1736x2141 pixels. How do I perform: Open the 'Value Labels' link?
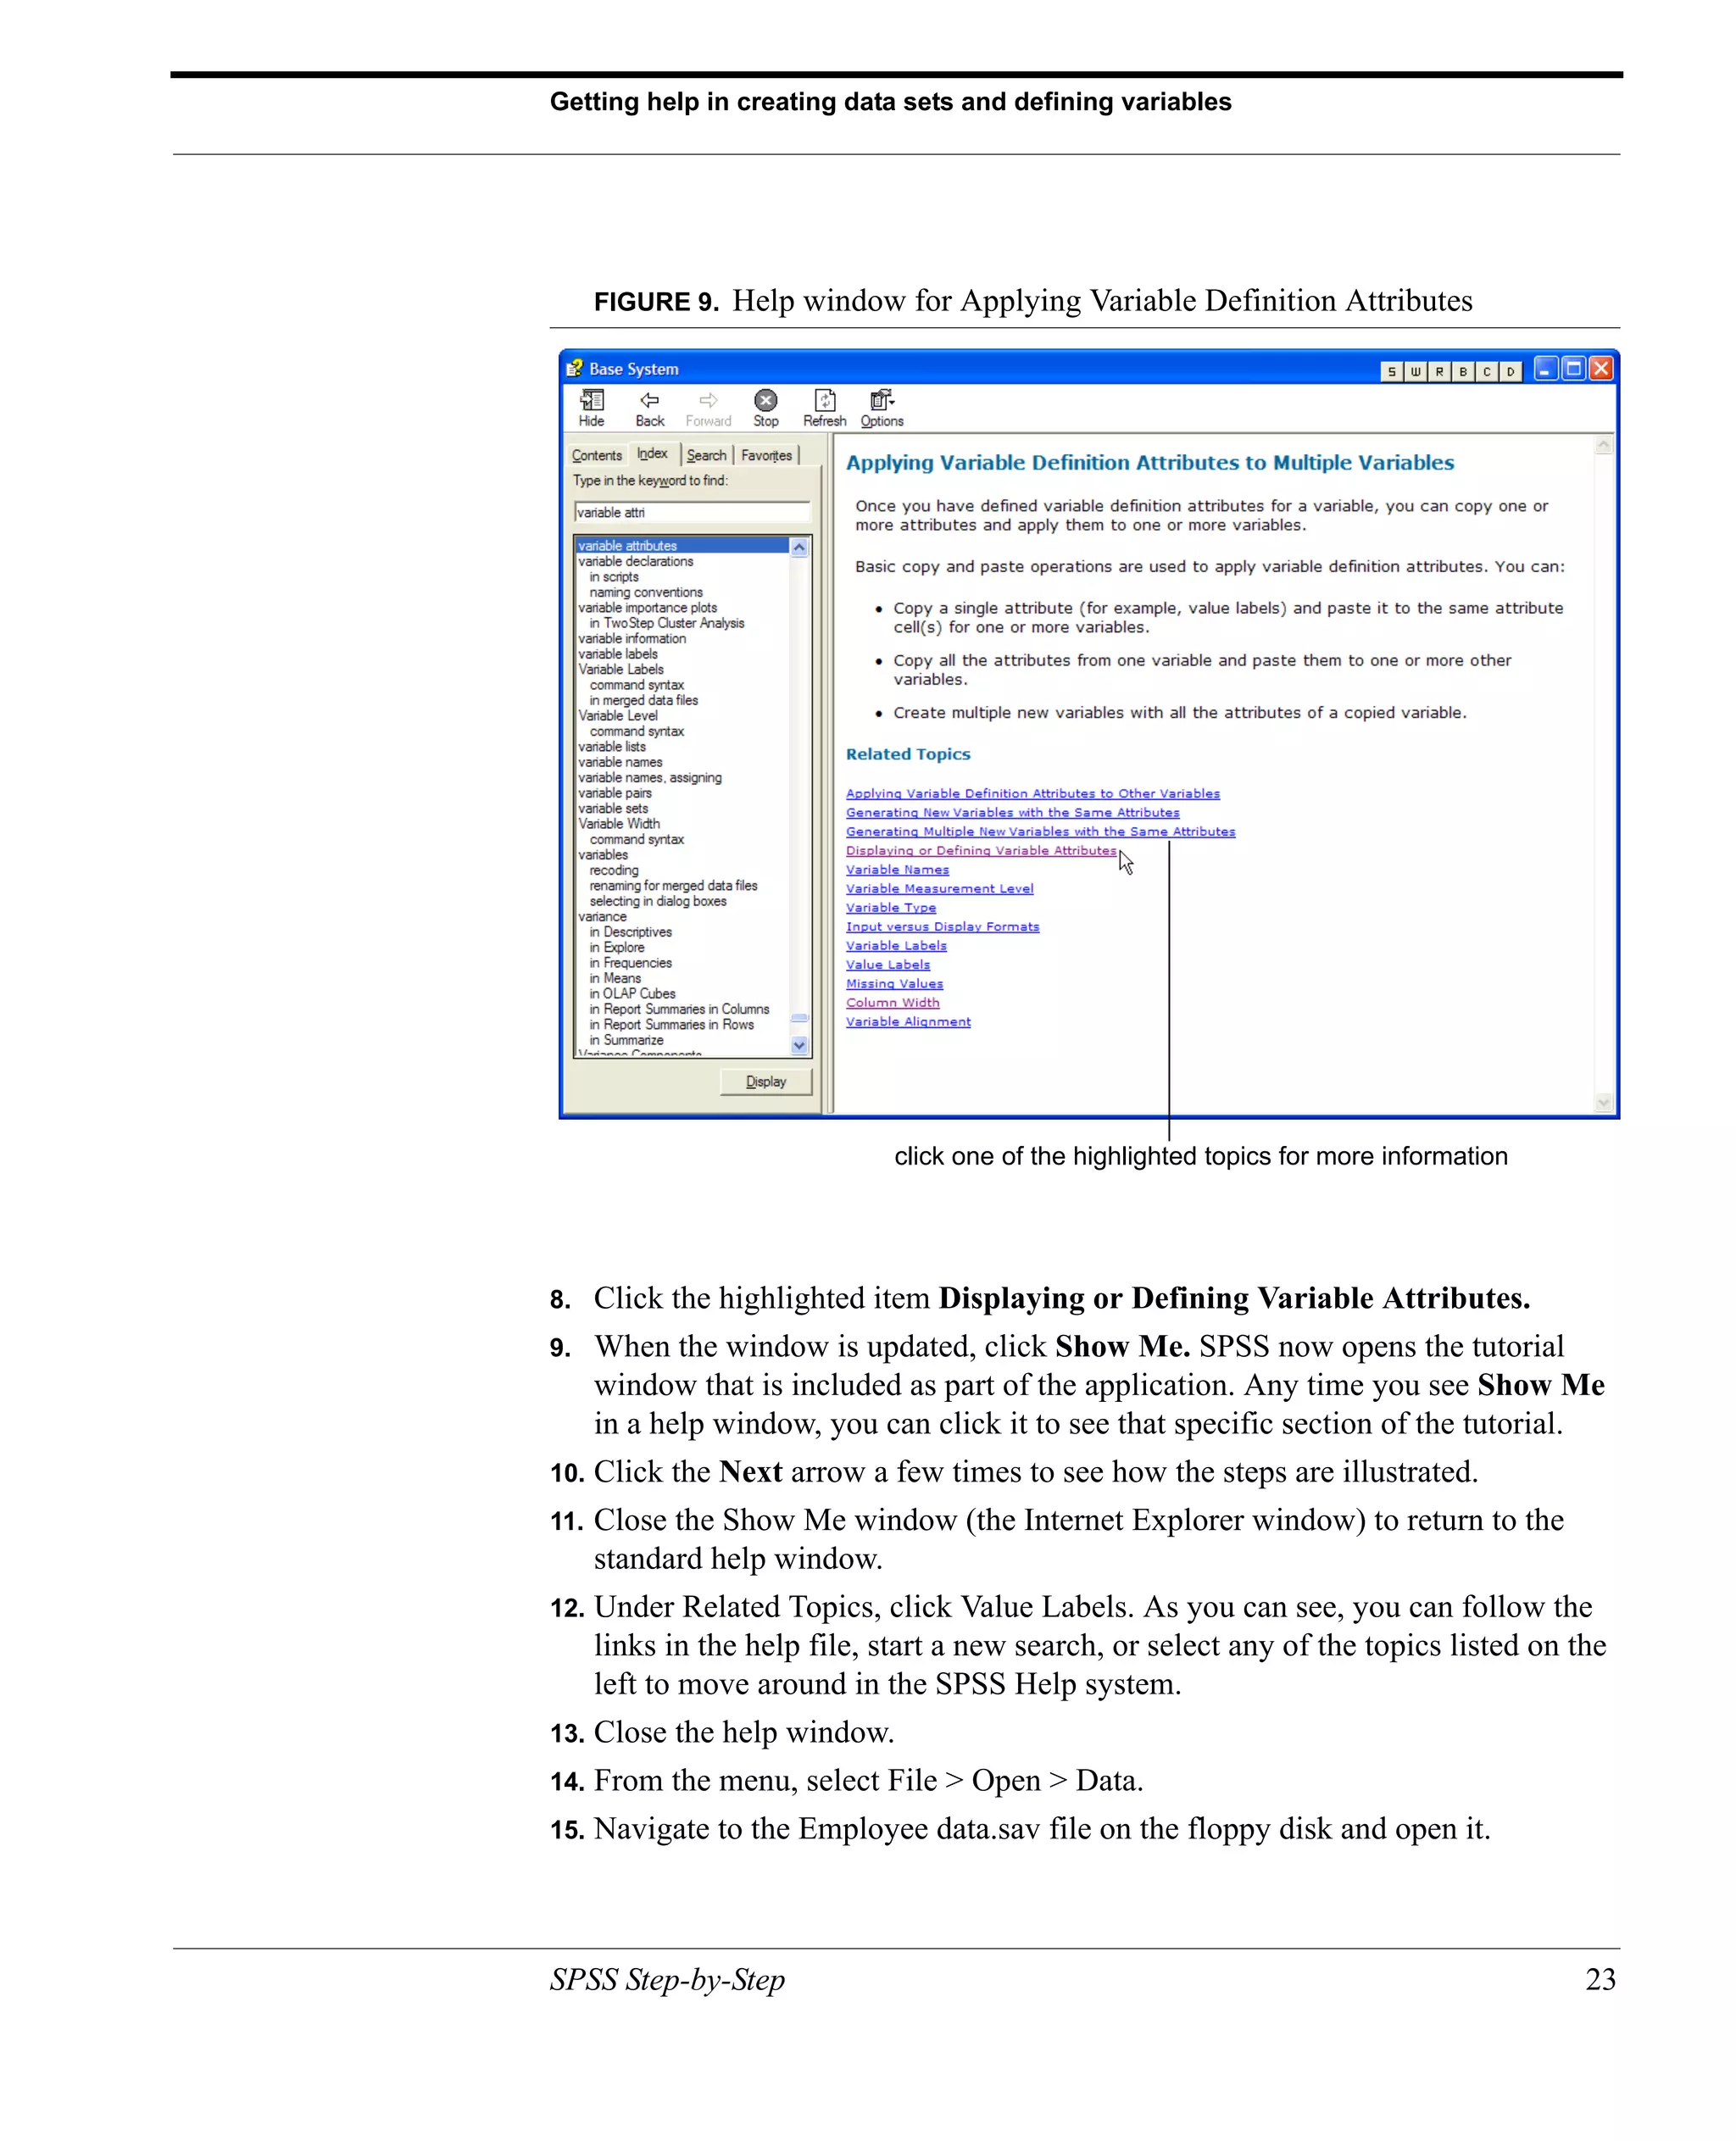tap(888, 965)
